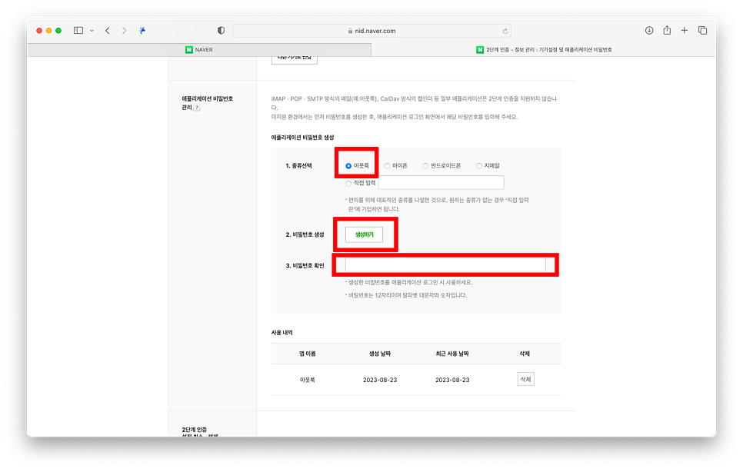The image size is (743, 472).
Task: Select the 직접 입력 radio button
Action: [348, 183]
